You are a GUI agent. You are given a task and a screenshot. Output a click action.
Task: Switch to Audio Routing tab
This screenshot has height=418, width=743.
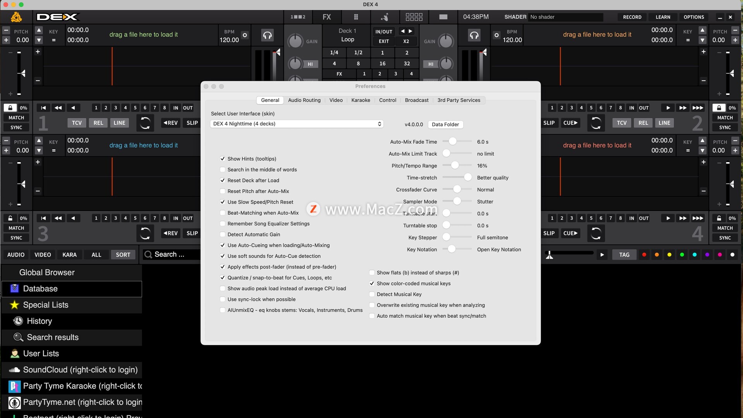coord(304,100)
